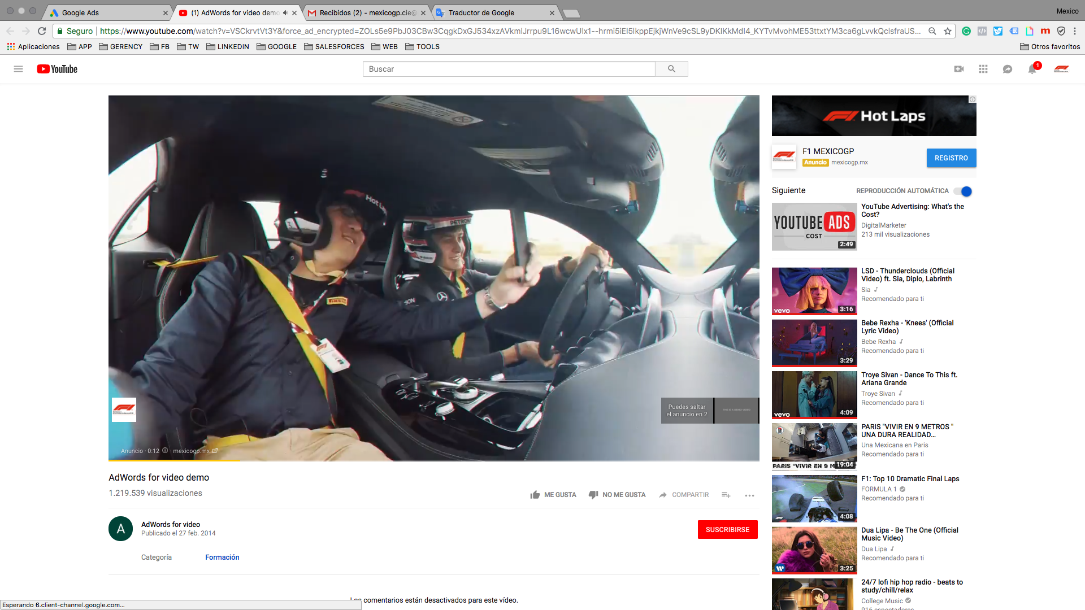
Task: Click the red SUSCRIBIRSE button
Action: coord(727,530)
